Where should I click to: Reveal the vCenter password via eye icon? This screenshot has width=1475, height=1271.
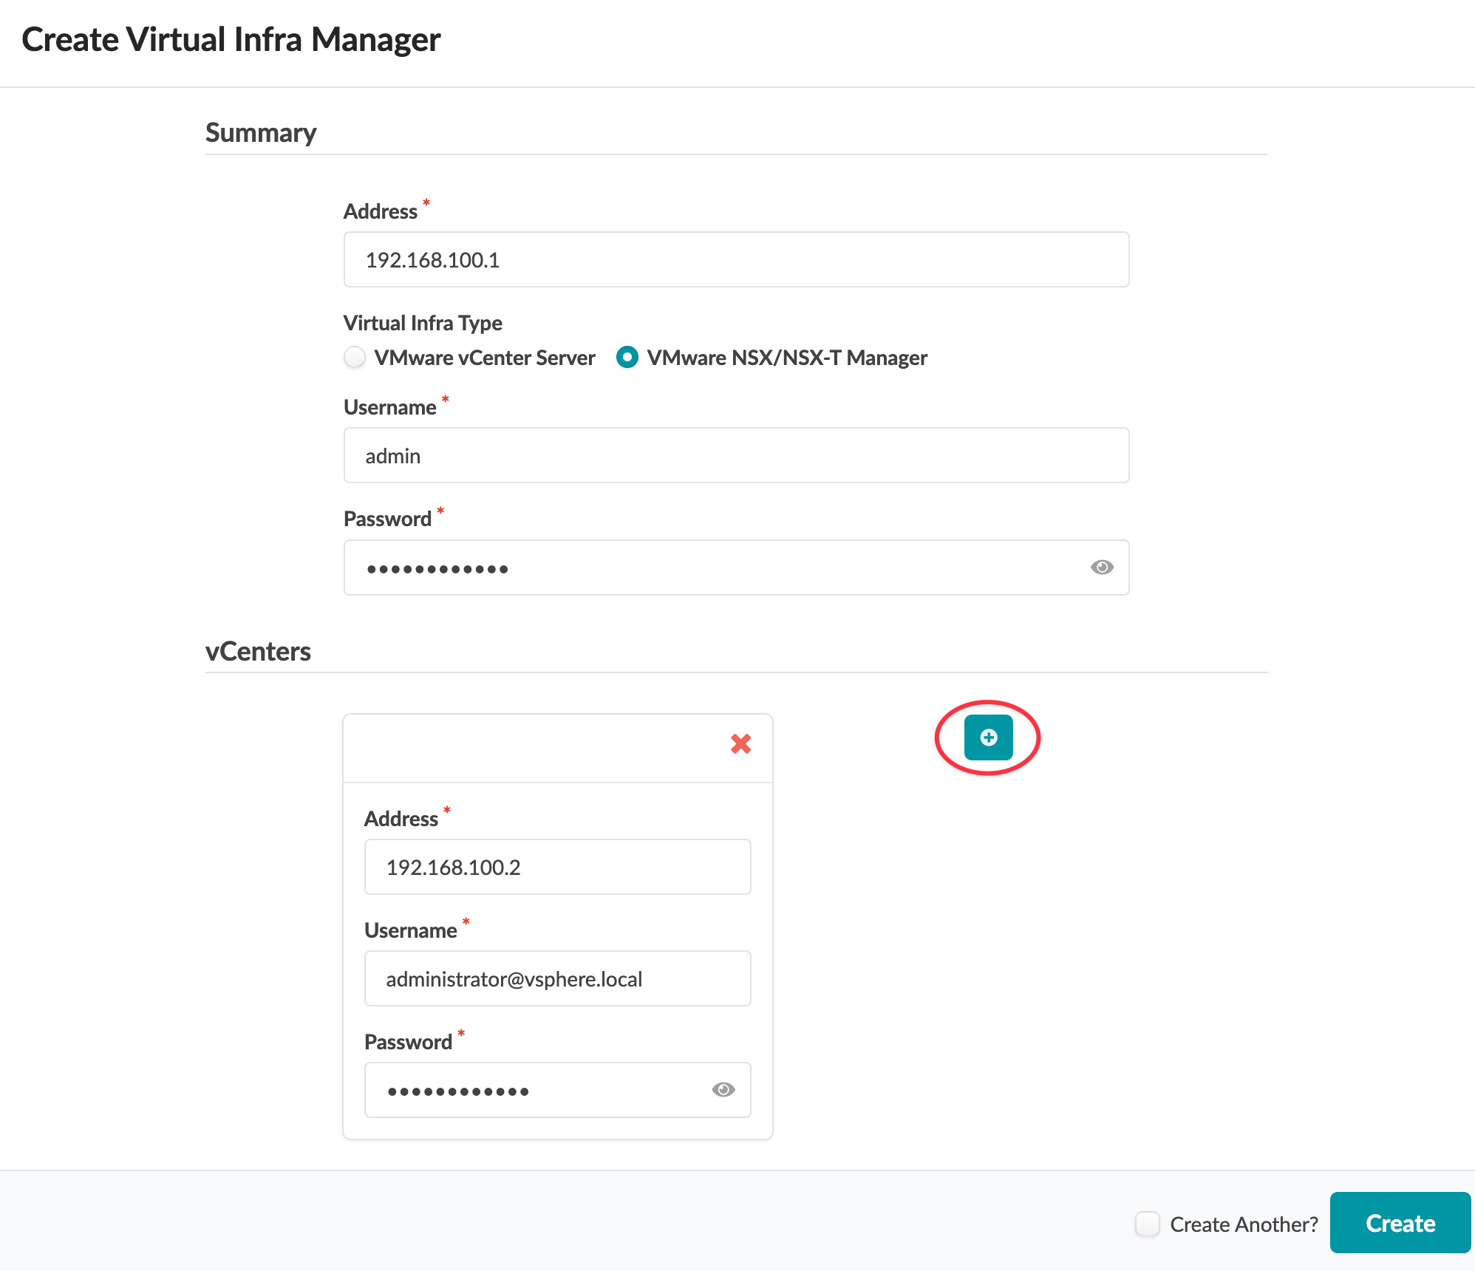coord(723,1090)
